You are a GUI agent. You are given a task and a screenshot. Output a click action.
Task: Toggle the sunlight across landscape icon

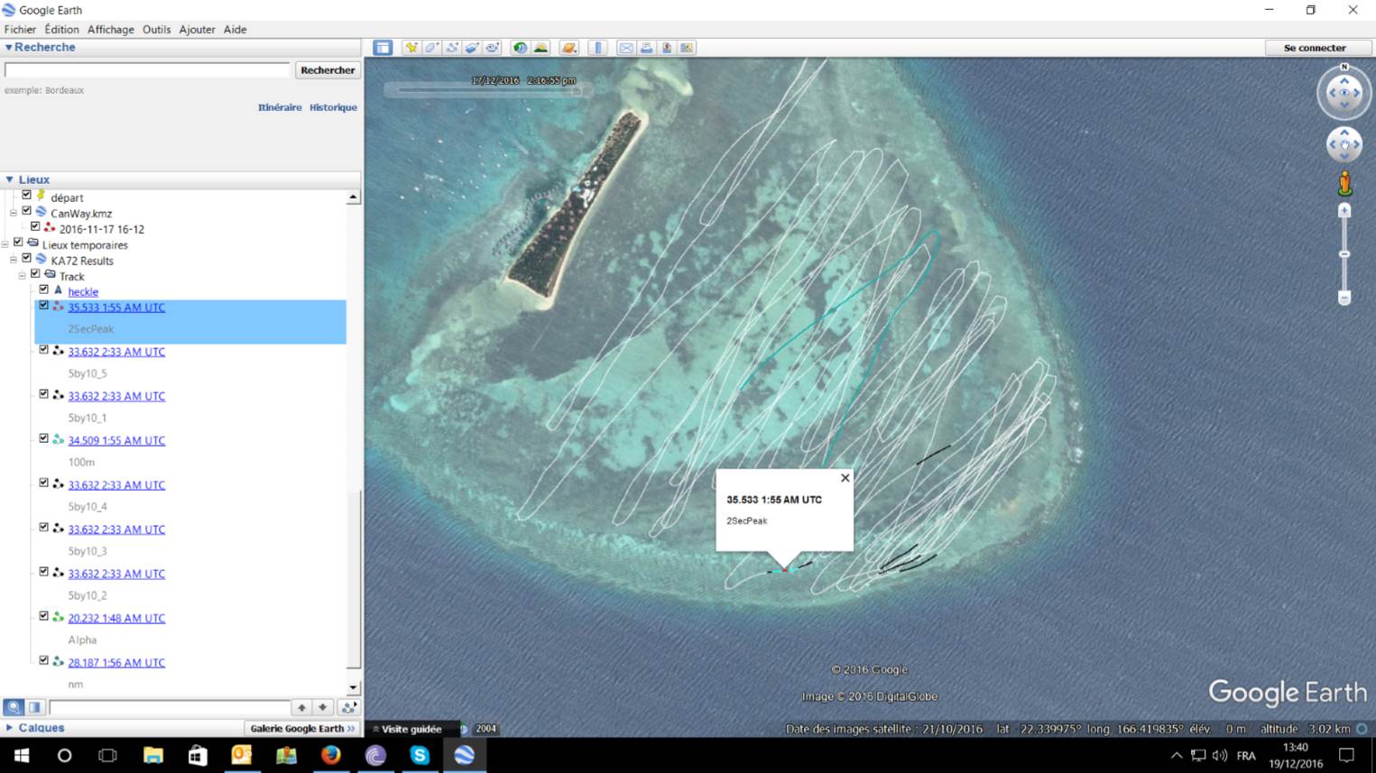click(540, 48)
